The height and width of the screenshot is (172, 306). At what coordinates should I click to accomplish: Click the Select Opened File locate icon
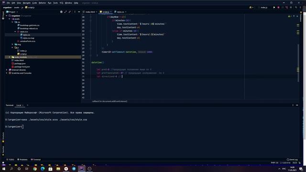(x=61, y=12)
